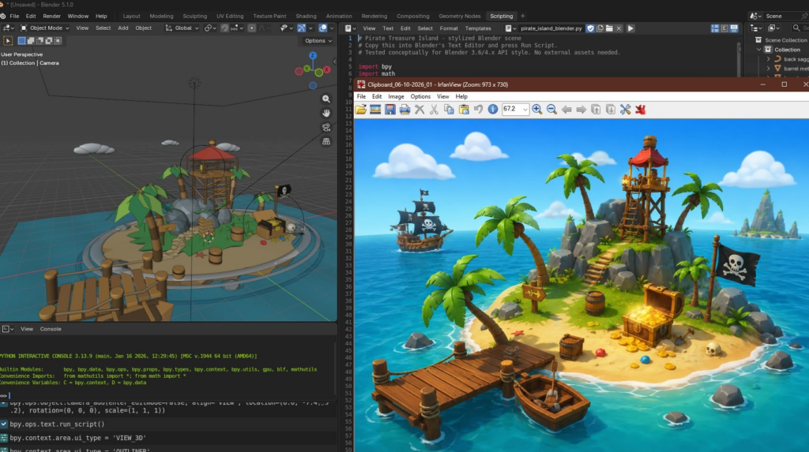Image resolution: width=809 pixels, height=452 pixels.
Task: Click the red IrfanView About icon
Action: pyautogui.click(x=640, y=110)
